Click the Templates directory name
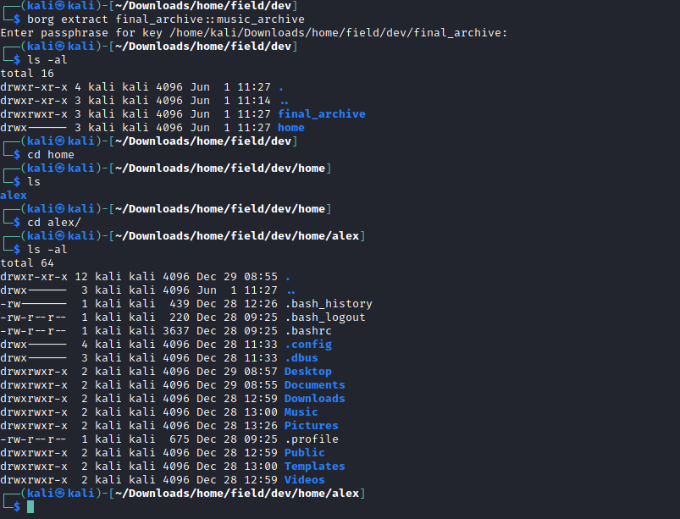Image resolution: width=680 pixels, height=519 pixels. pyautogui.click(x=314, y=467)
